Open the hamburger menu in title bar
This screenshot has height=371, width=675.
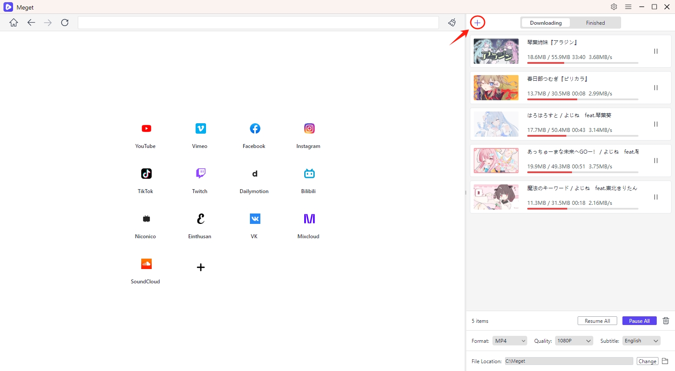pyautogui.click(x=628, y=7)
